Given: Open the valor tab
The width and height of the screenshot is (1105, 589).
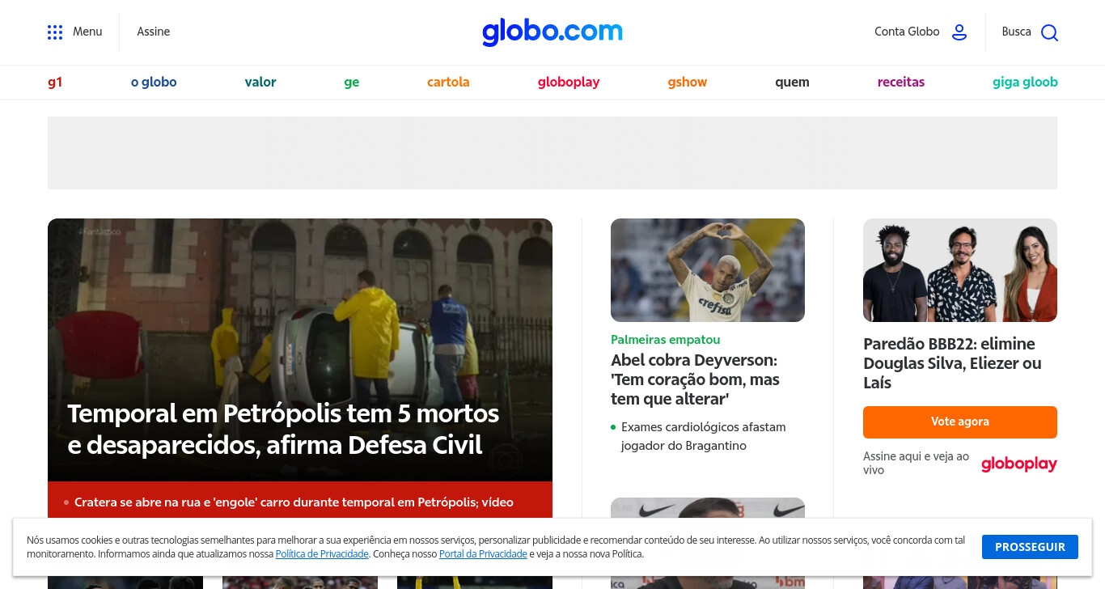Looking at the screenshot, I should pos(260,82).
